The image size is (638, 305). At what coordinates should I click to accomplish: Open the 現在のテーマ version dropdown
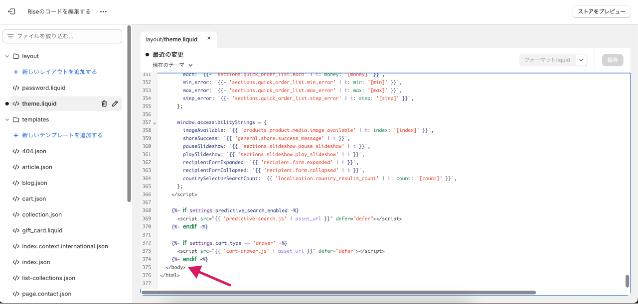click(x=172, y=65)
